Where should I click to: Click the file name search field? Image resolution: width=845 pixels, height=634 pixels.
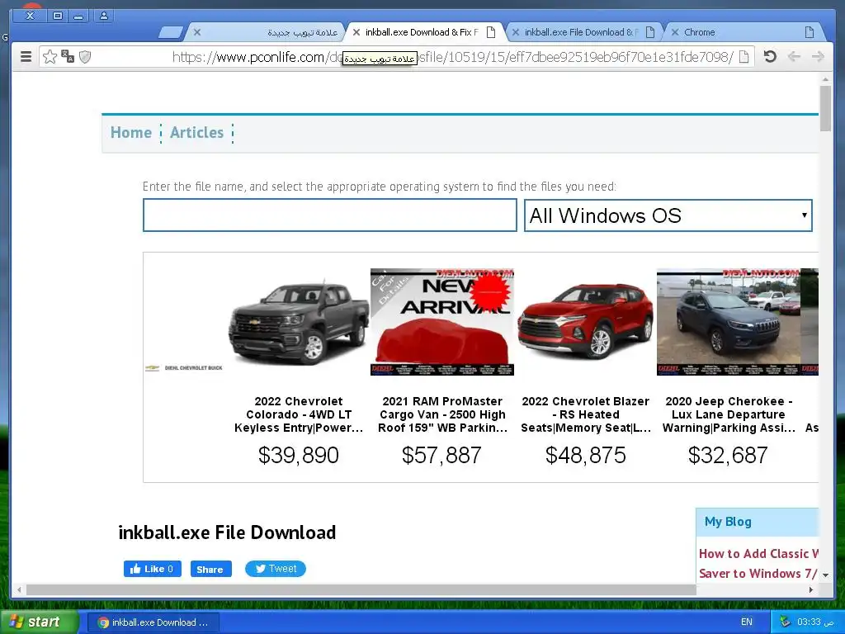tap(330, 215)
